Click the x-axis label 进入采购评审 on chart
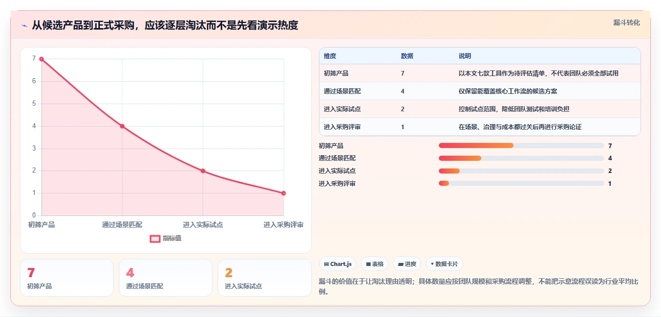661x317 pixels. coord(284,225)
